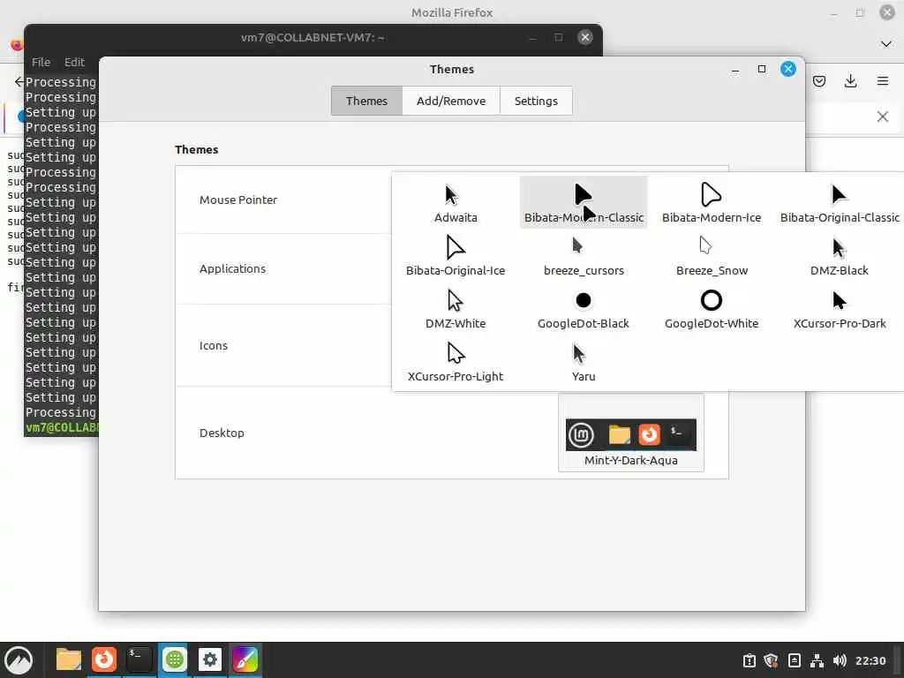The width and height of the screenshot is (904, 678).
Task: Expand Firefox list all tabs chevron
Action: pyautogui.click(x=886, y=44)
